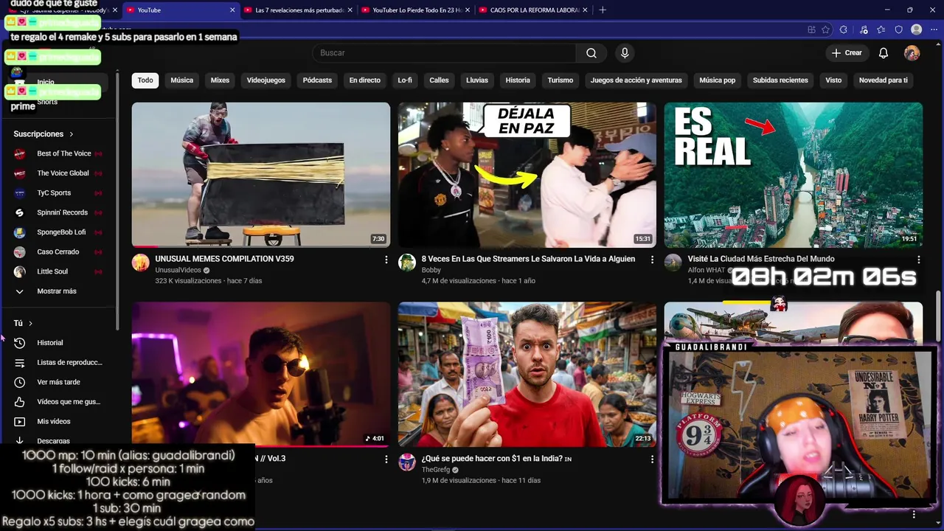The height and width of the screenshot is (531, 944).
Task: Open Spinnin' Records channel avatar
Action: (x=20, y=212)
